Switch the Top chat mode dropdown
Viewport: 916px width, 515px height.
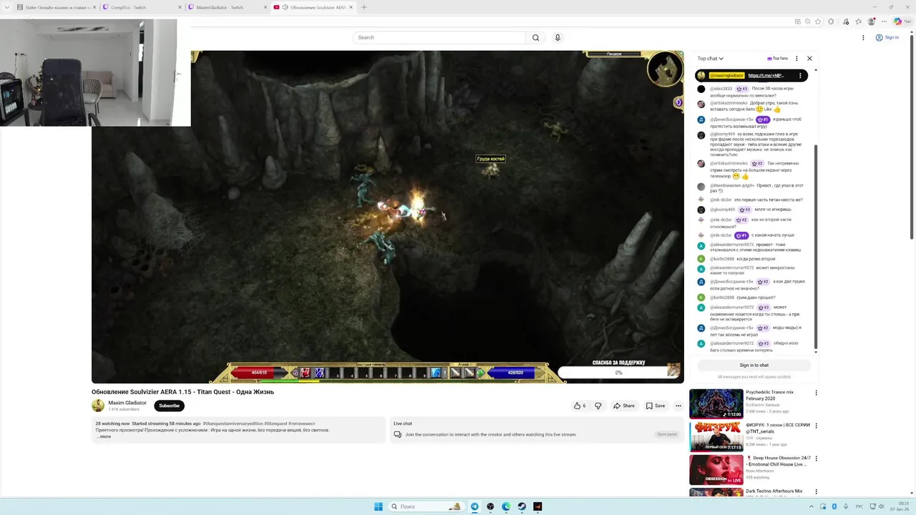tap(711, 59)
